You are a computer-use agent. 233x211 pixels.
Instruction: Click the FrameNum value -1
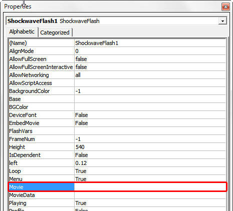pyautogui.click(x=150, y=139)
